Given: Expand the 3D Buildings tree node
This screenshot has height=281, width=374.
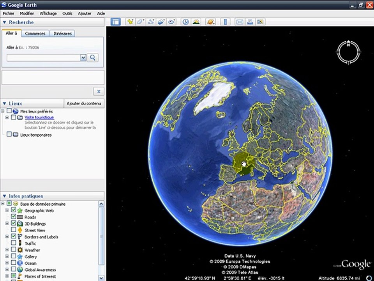Looking at the screenshot, I should (x=7, y=223).
